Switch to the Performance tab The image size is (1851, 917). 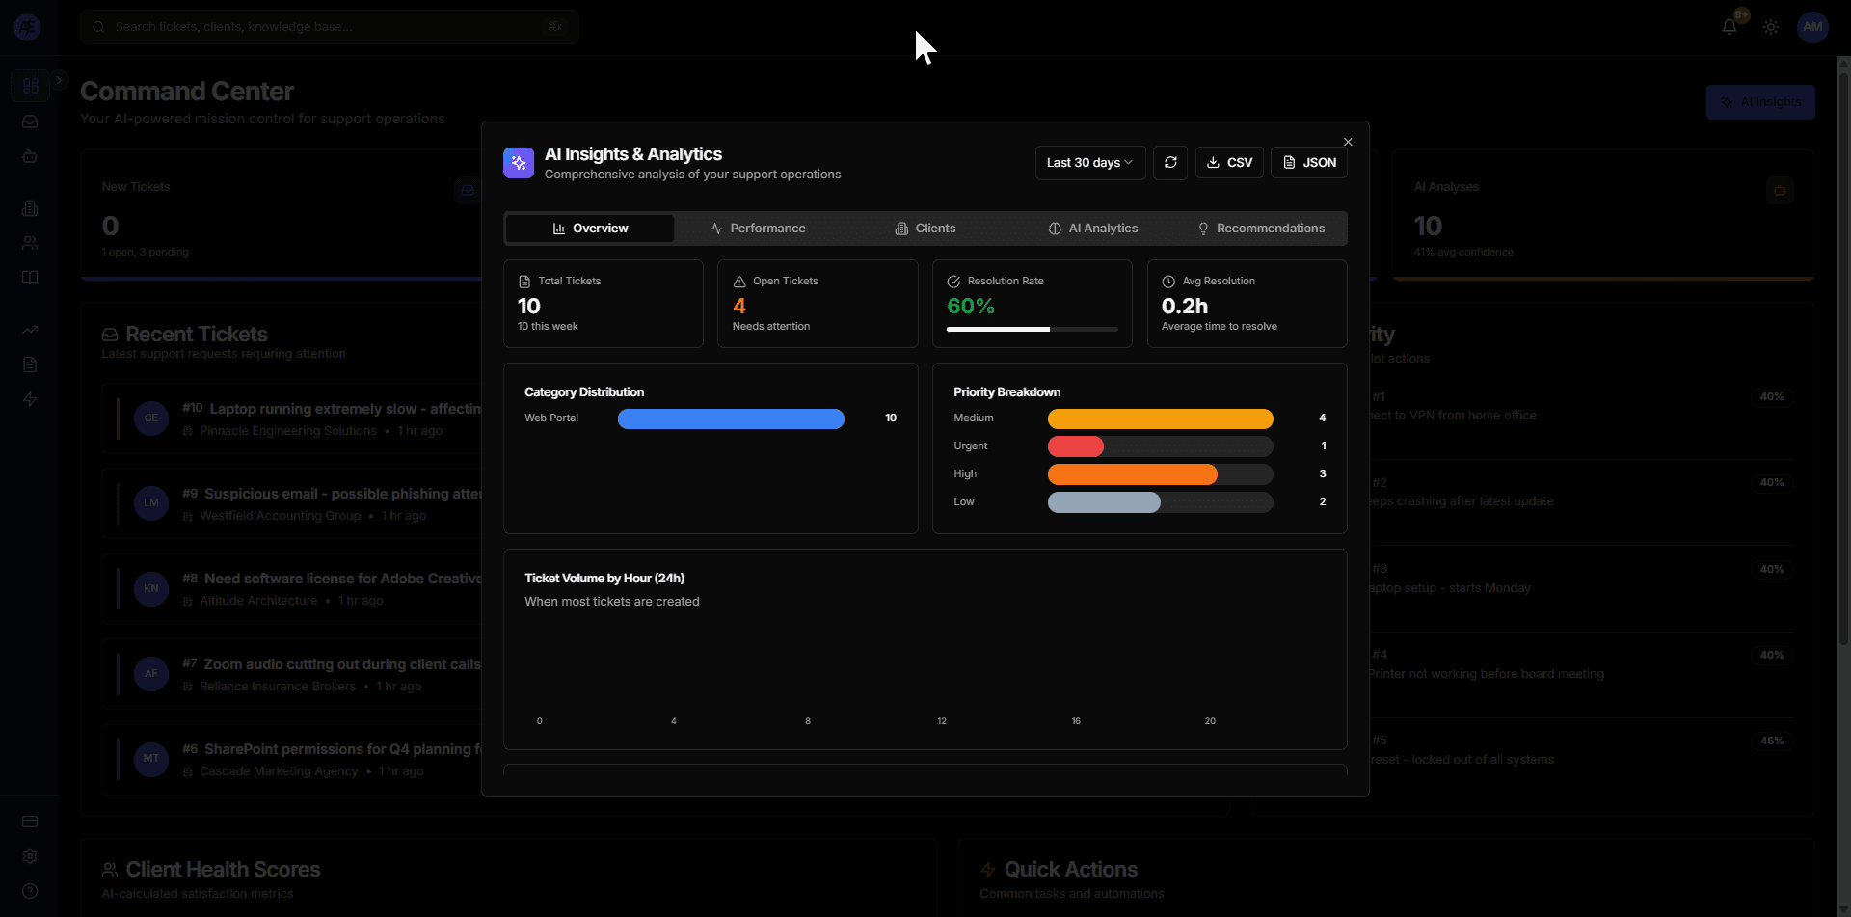[758, 228]
